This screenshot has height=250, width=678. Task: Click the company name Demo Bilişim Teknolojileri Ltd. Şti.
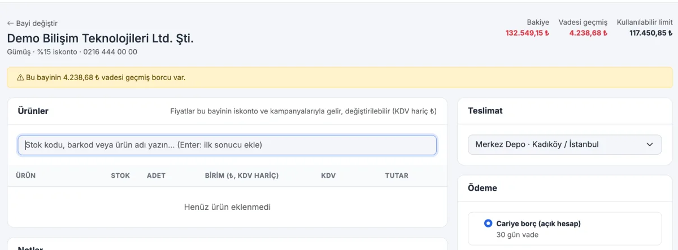coord(100,39)
